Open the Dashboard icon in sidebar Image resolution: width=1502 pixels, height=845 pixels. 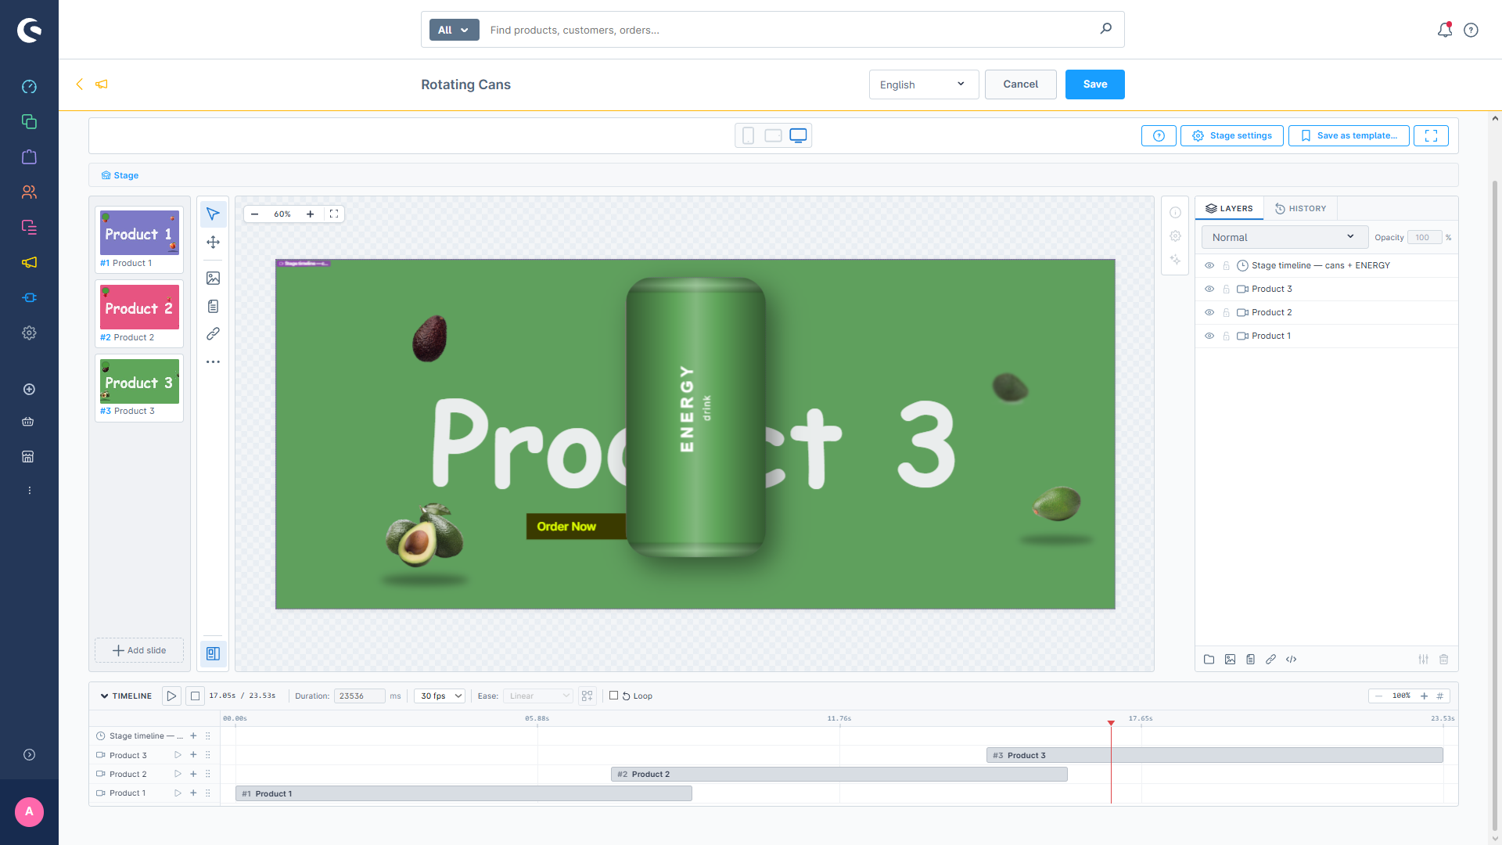[x=29, y=87]
